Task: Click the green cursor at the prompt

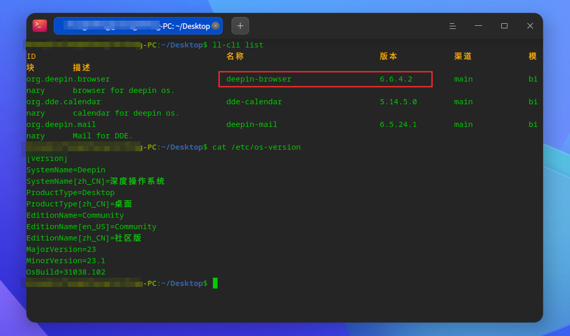Action: (215, 283)
